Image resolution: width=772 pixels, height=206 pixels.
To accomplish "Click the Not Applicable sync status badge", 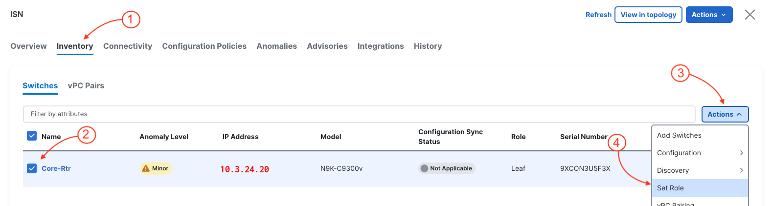I will coord(446,168).
